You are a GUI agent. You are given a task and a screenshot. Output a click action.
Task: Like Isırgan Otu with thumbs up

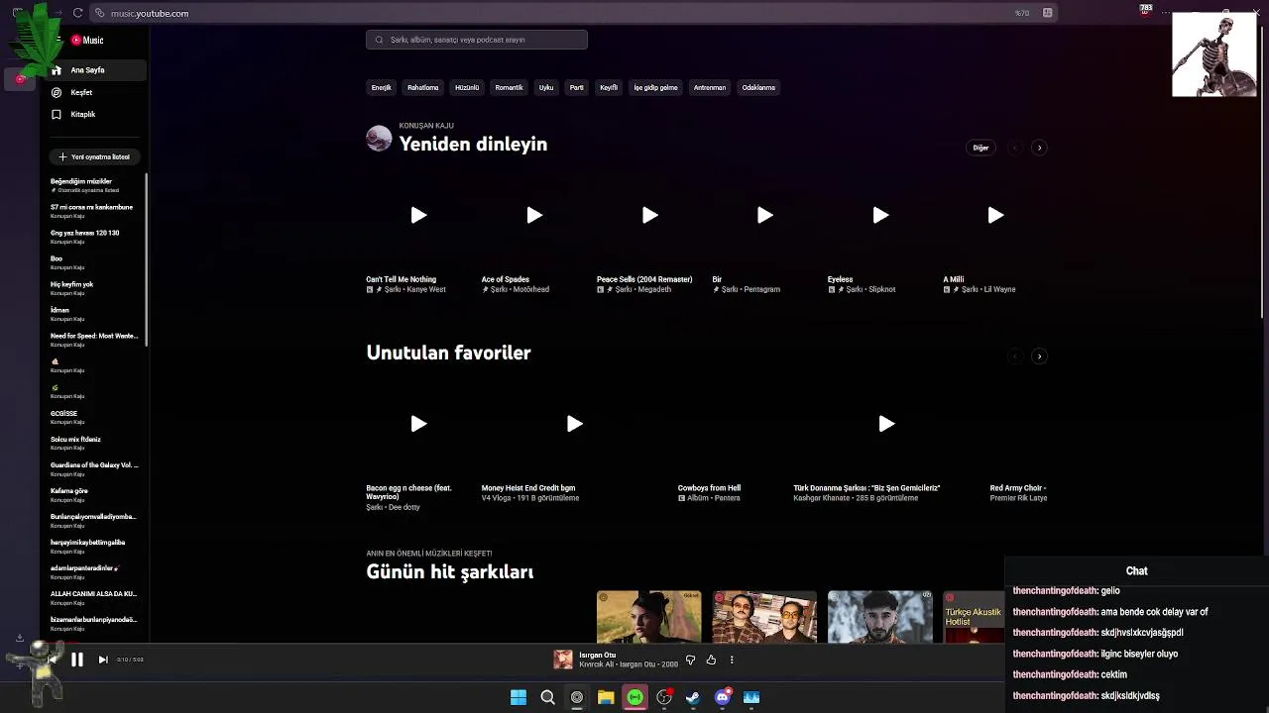711,660
